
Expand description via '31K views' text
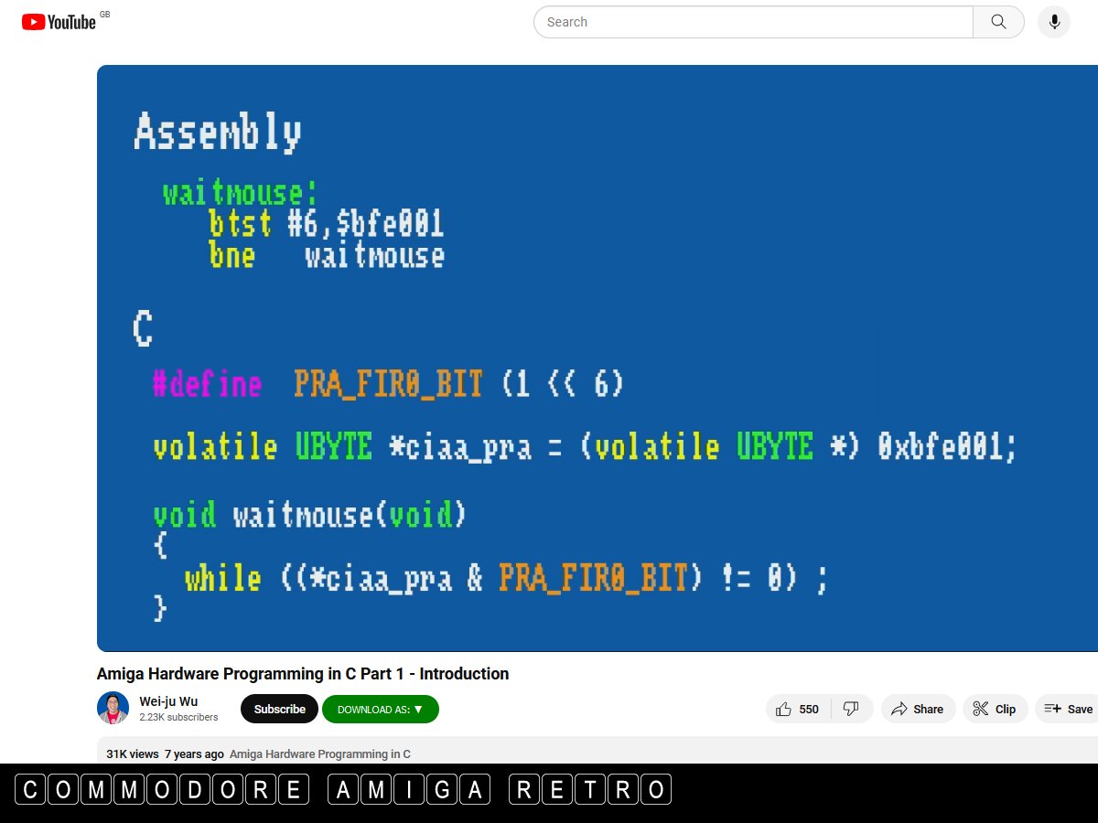click(133, 754)
